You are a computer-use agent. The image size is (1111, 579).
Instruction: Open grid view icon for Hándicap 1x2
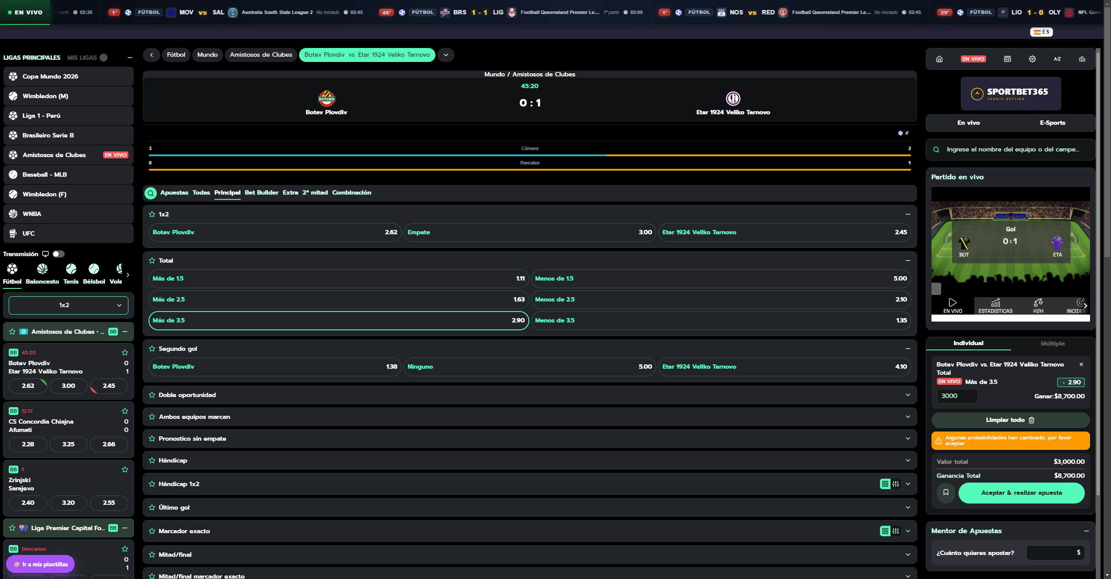(885, 484)
